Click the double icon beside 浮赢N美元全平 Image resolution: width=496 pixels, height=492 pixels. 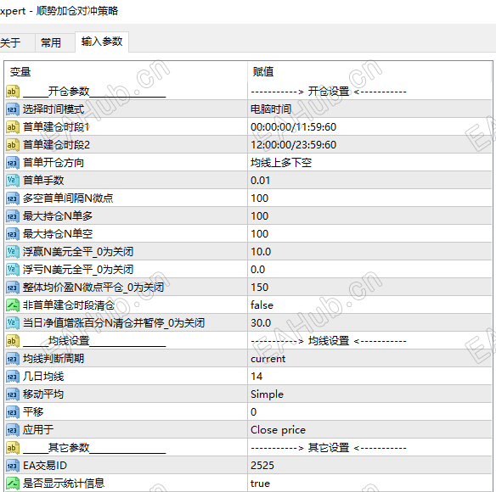pyautogui.click(x=13, y=252)
